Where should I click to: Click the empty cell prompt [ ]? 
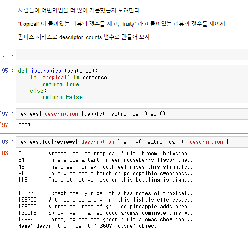8,54
